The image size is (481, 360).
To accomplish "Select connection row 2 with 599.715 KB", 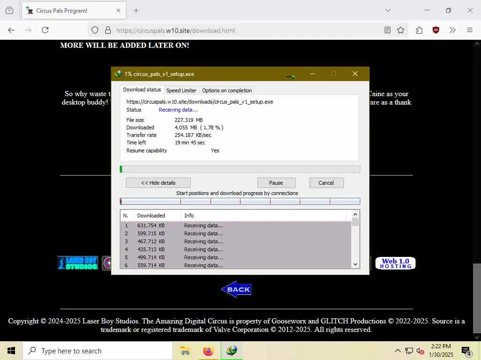I will click(x=236, y=233).
